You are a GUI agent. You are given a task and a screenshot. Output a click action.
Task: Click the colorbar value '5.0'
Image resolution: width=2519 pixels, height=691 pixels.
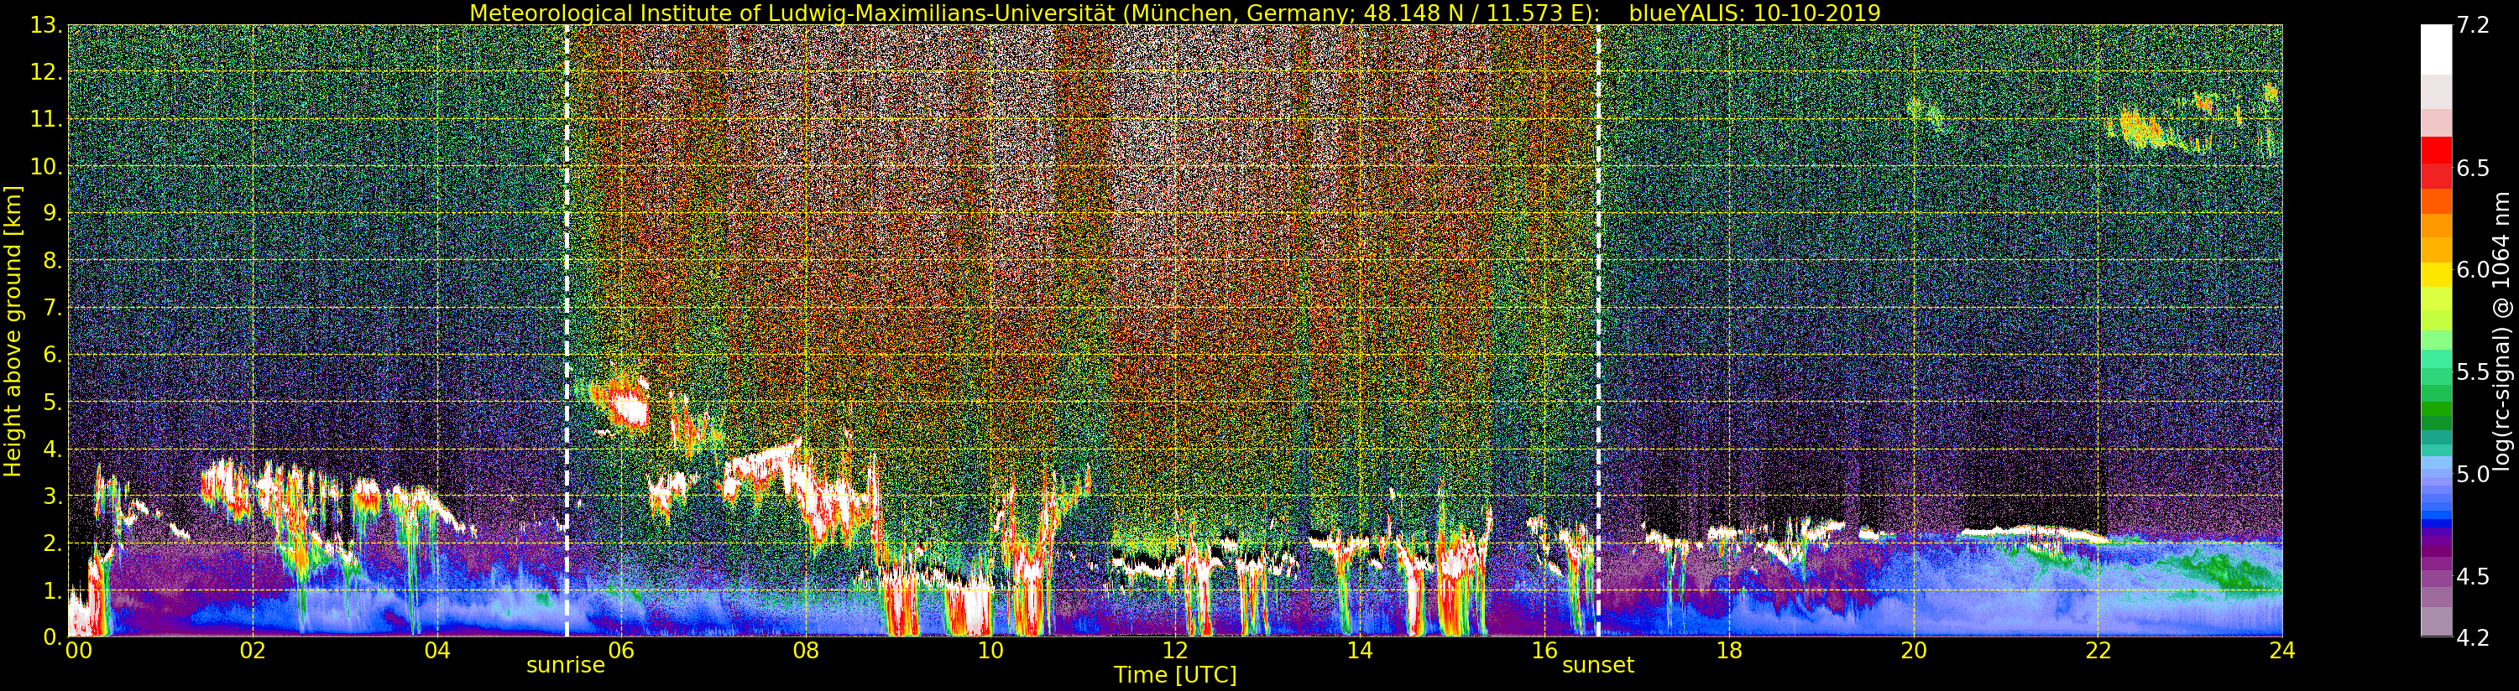(2474, 475)
